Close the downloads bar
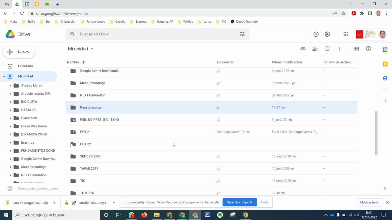The width and height of the screenshot is (392, 220). click(387, 203)
